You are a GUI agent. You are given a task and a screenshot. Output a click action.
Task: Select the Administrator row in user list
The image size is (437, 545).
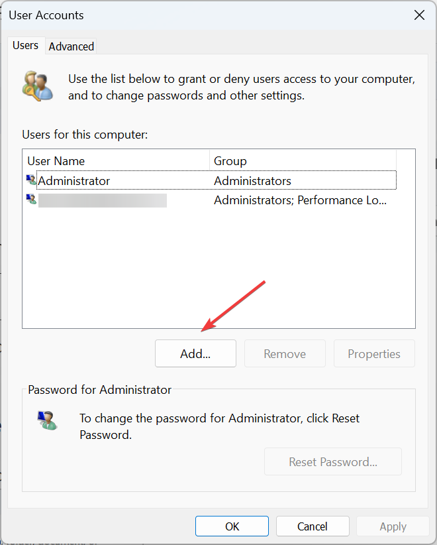(74, 180)
